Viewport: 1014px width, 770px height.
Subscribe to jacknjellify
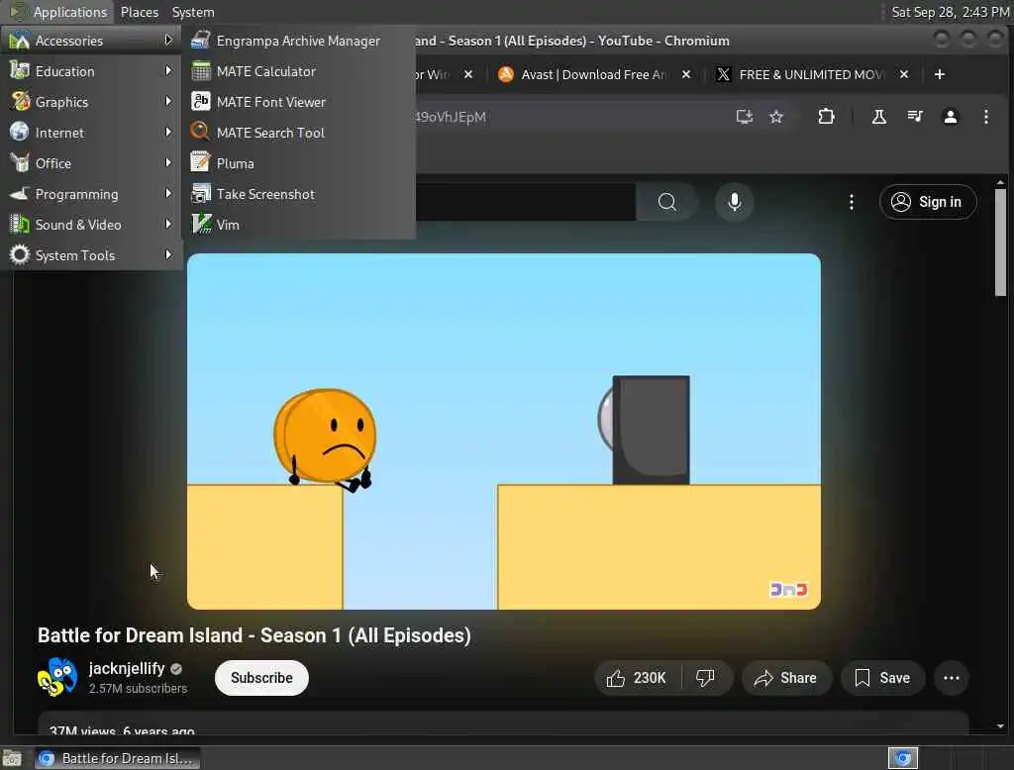tap(261, 678)
